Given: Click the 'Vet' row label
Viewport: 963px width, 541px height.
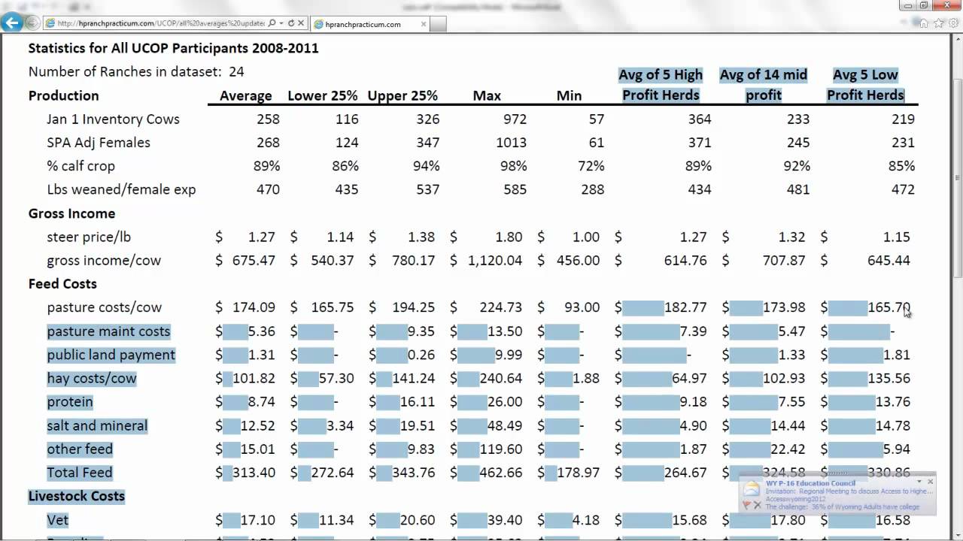Looking at the screenshot, I should tap(58, 520).
